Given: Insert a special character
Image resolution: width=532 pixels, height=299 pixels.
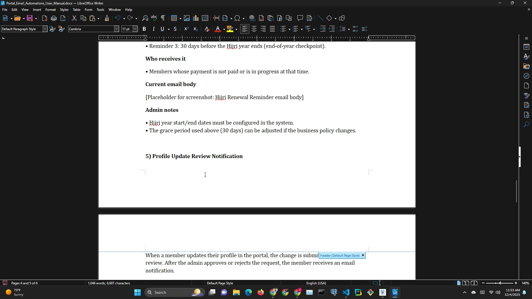Looking at the screenshot, I should [x=237, y=18].
